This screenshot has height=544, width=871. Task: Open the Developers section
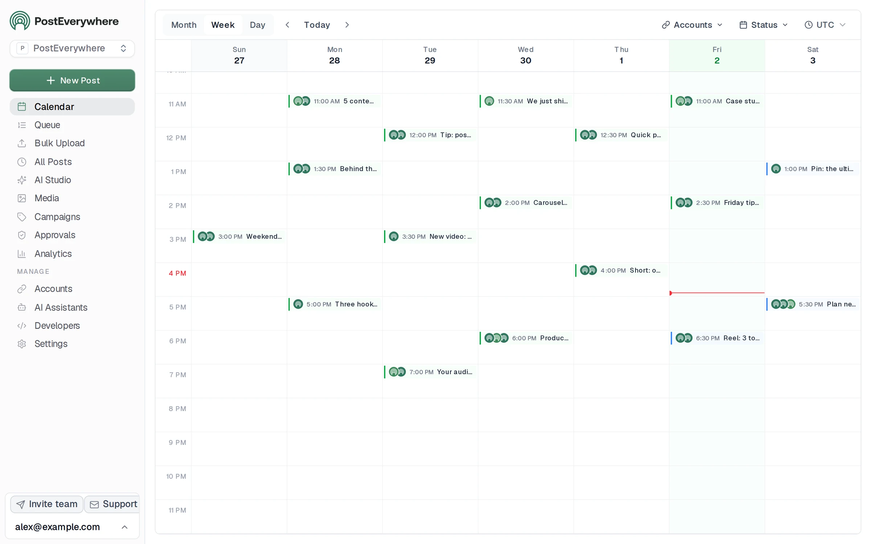72,325
